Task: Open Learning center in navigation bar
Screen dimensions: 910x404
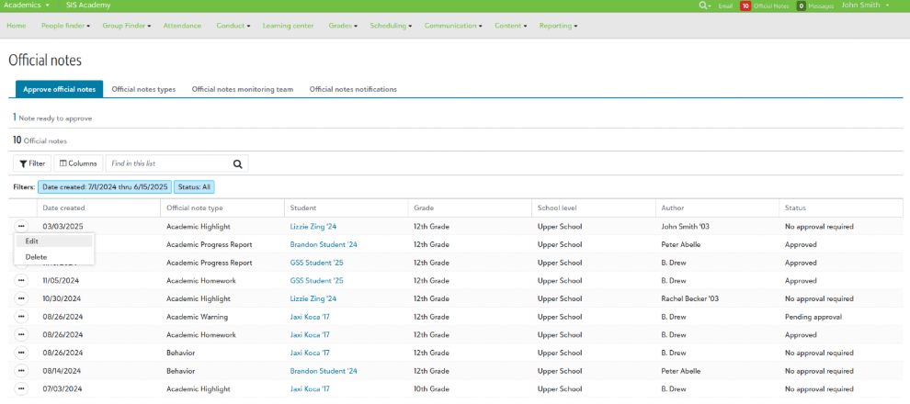Action: click(288, 26)
